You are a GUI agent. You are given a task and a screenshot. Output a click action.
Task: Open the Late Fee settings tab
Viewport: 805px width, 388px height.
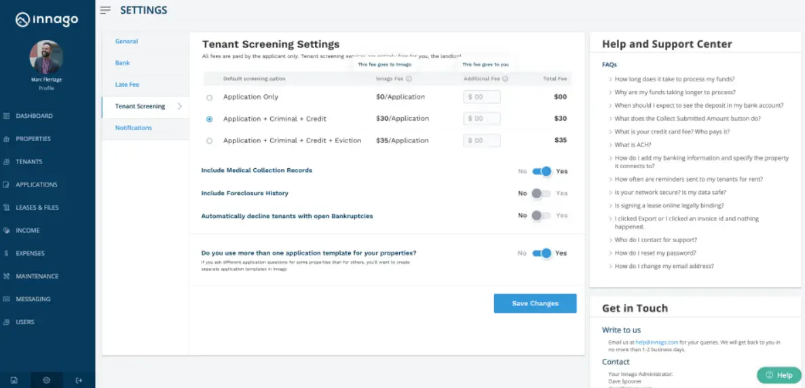click(145, 85)
